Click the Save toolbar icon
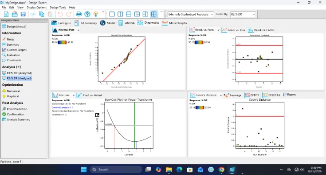Image resolution: width=326 pixels, height=175 pixels. [23, 14]
